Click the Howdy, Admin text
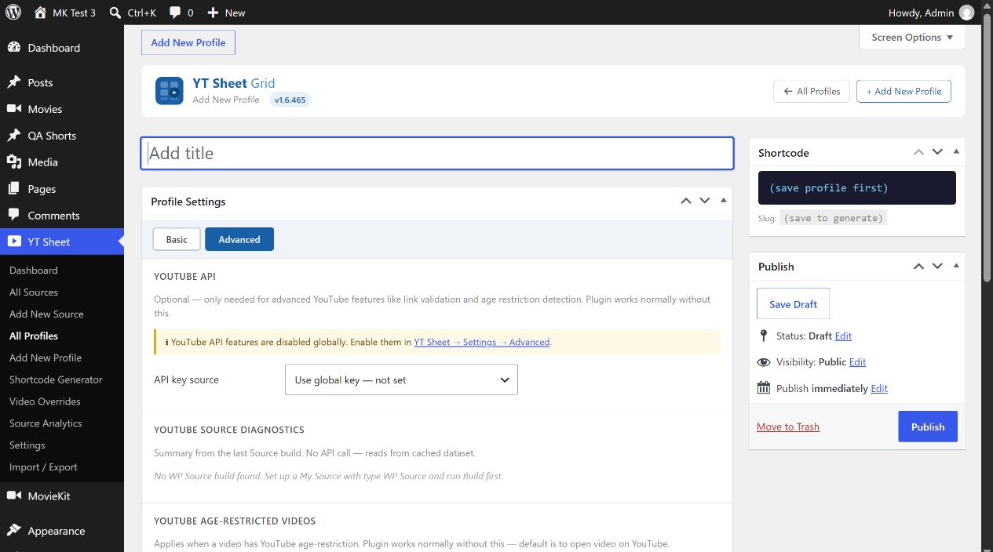 coord(921,13)
